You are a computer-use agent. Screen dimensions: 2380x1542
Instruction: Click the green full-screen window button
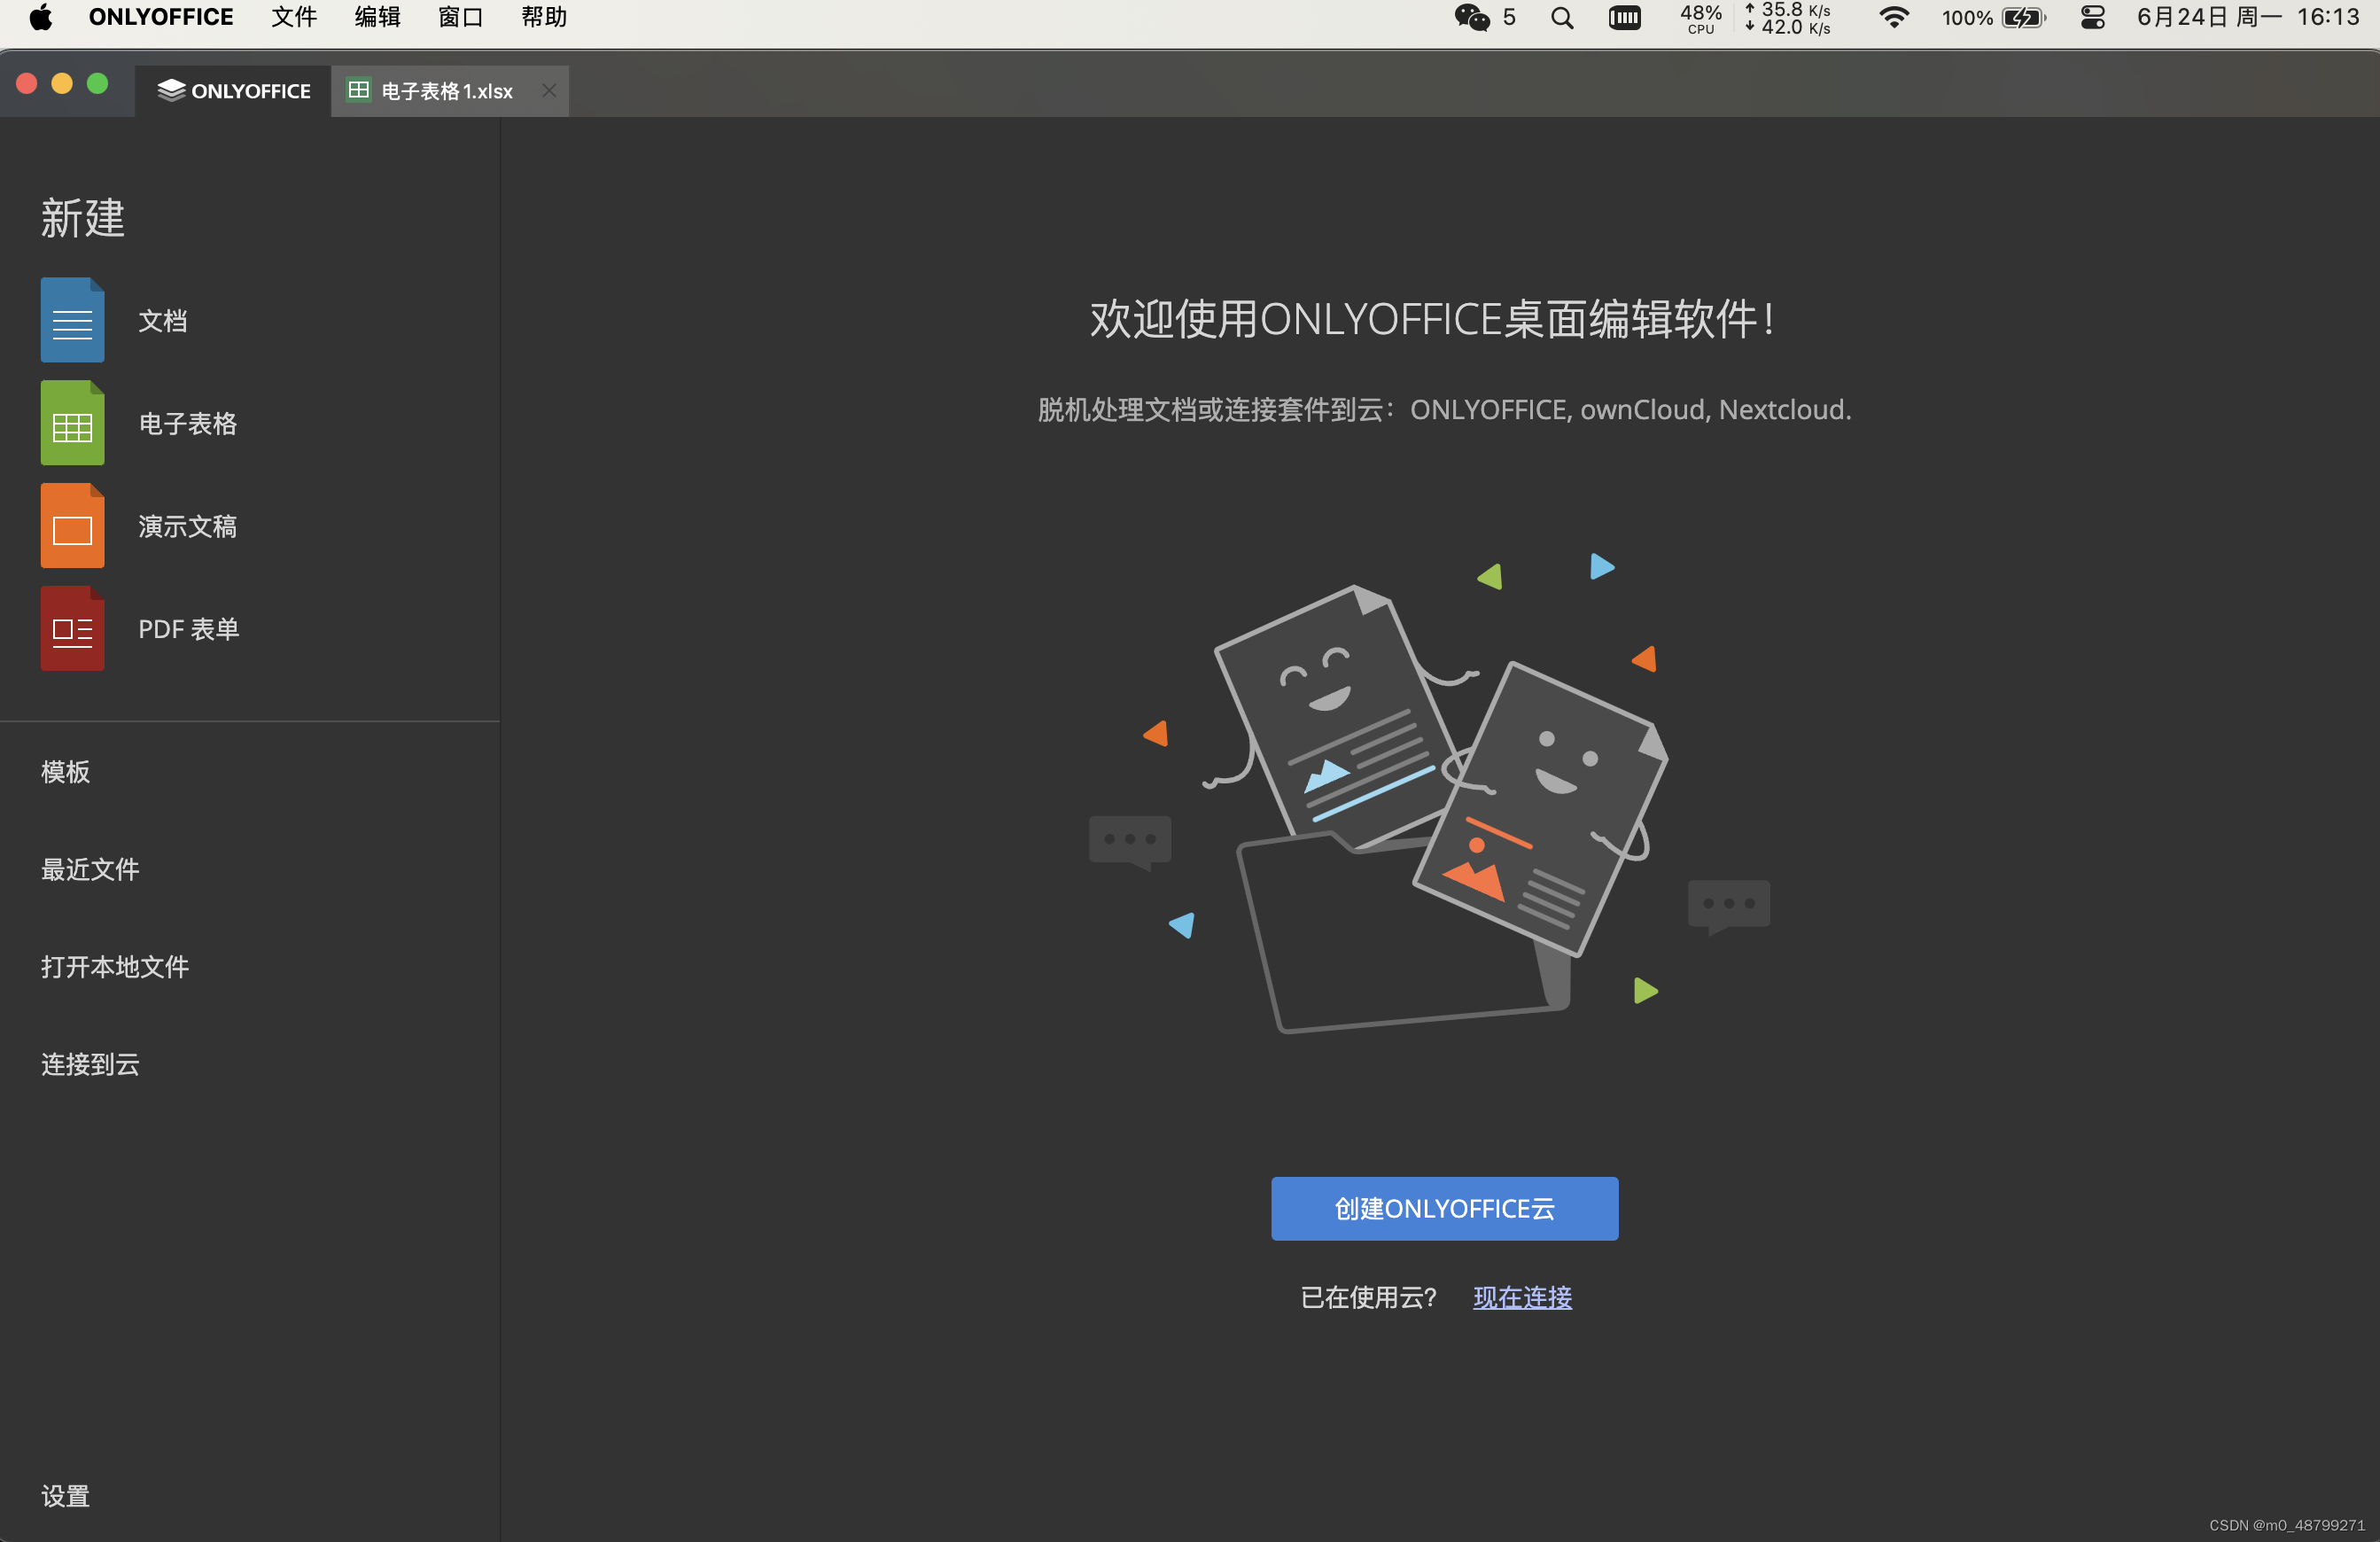click(x=97, y=84)
